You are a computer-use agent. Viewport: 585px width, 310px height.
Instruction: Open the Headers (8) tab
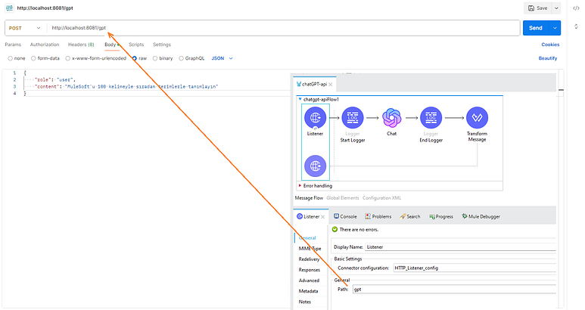click(81, 45)
